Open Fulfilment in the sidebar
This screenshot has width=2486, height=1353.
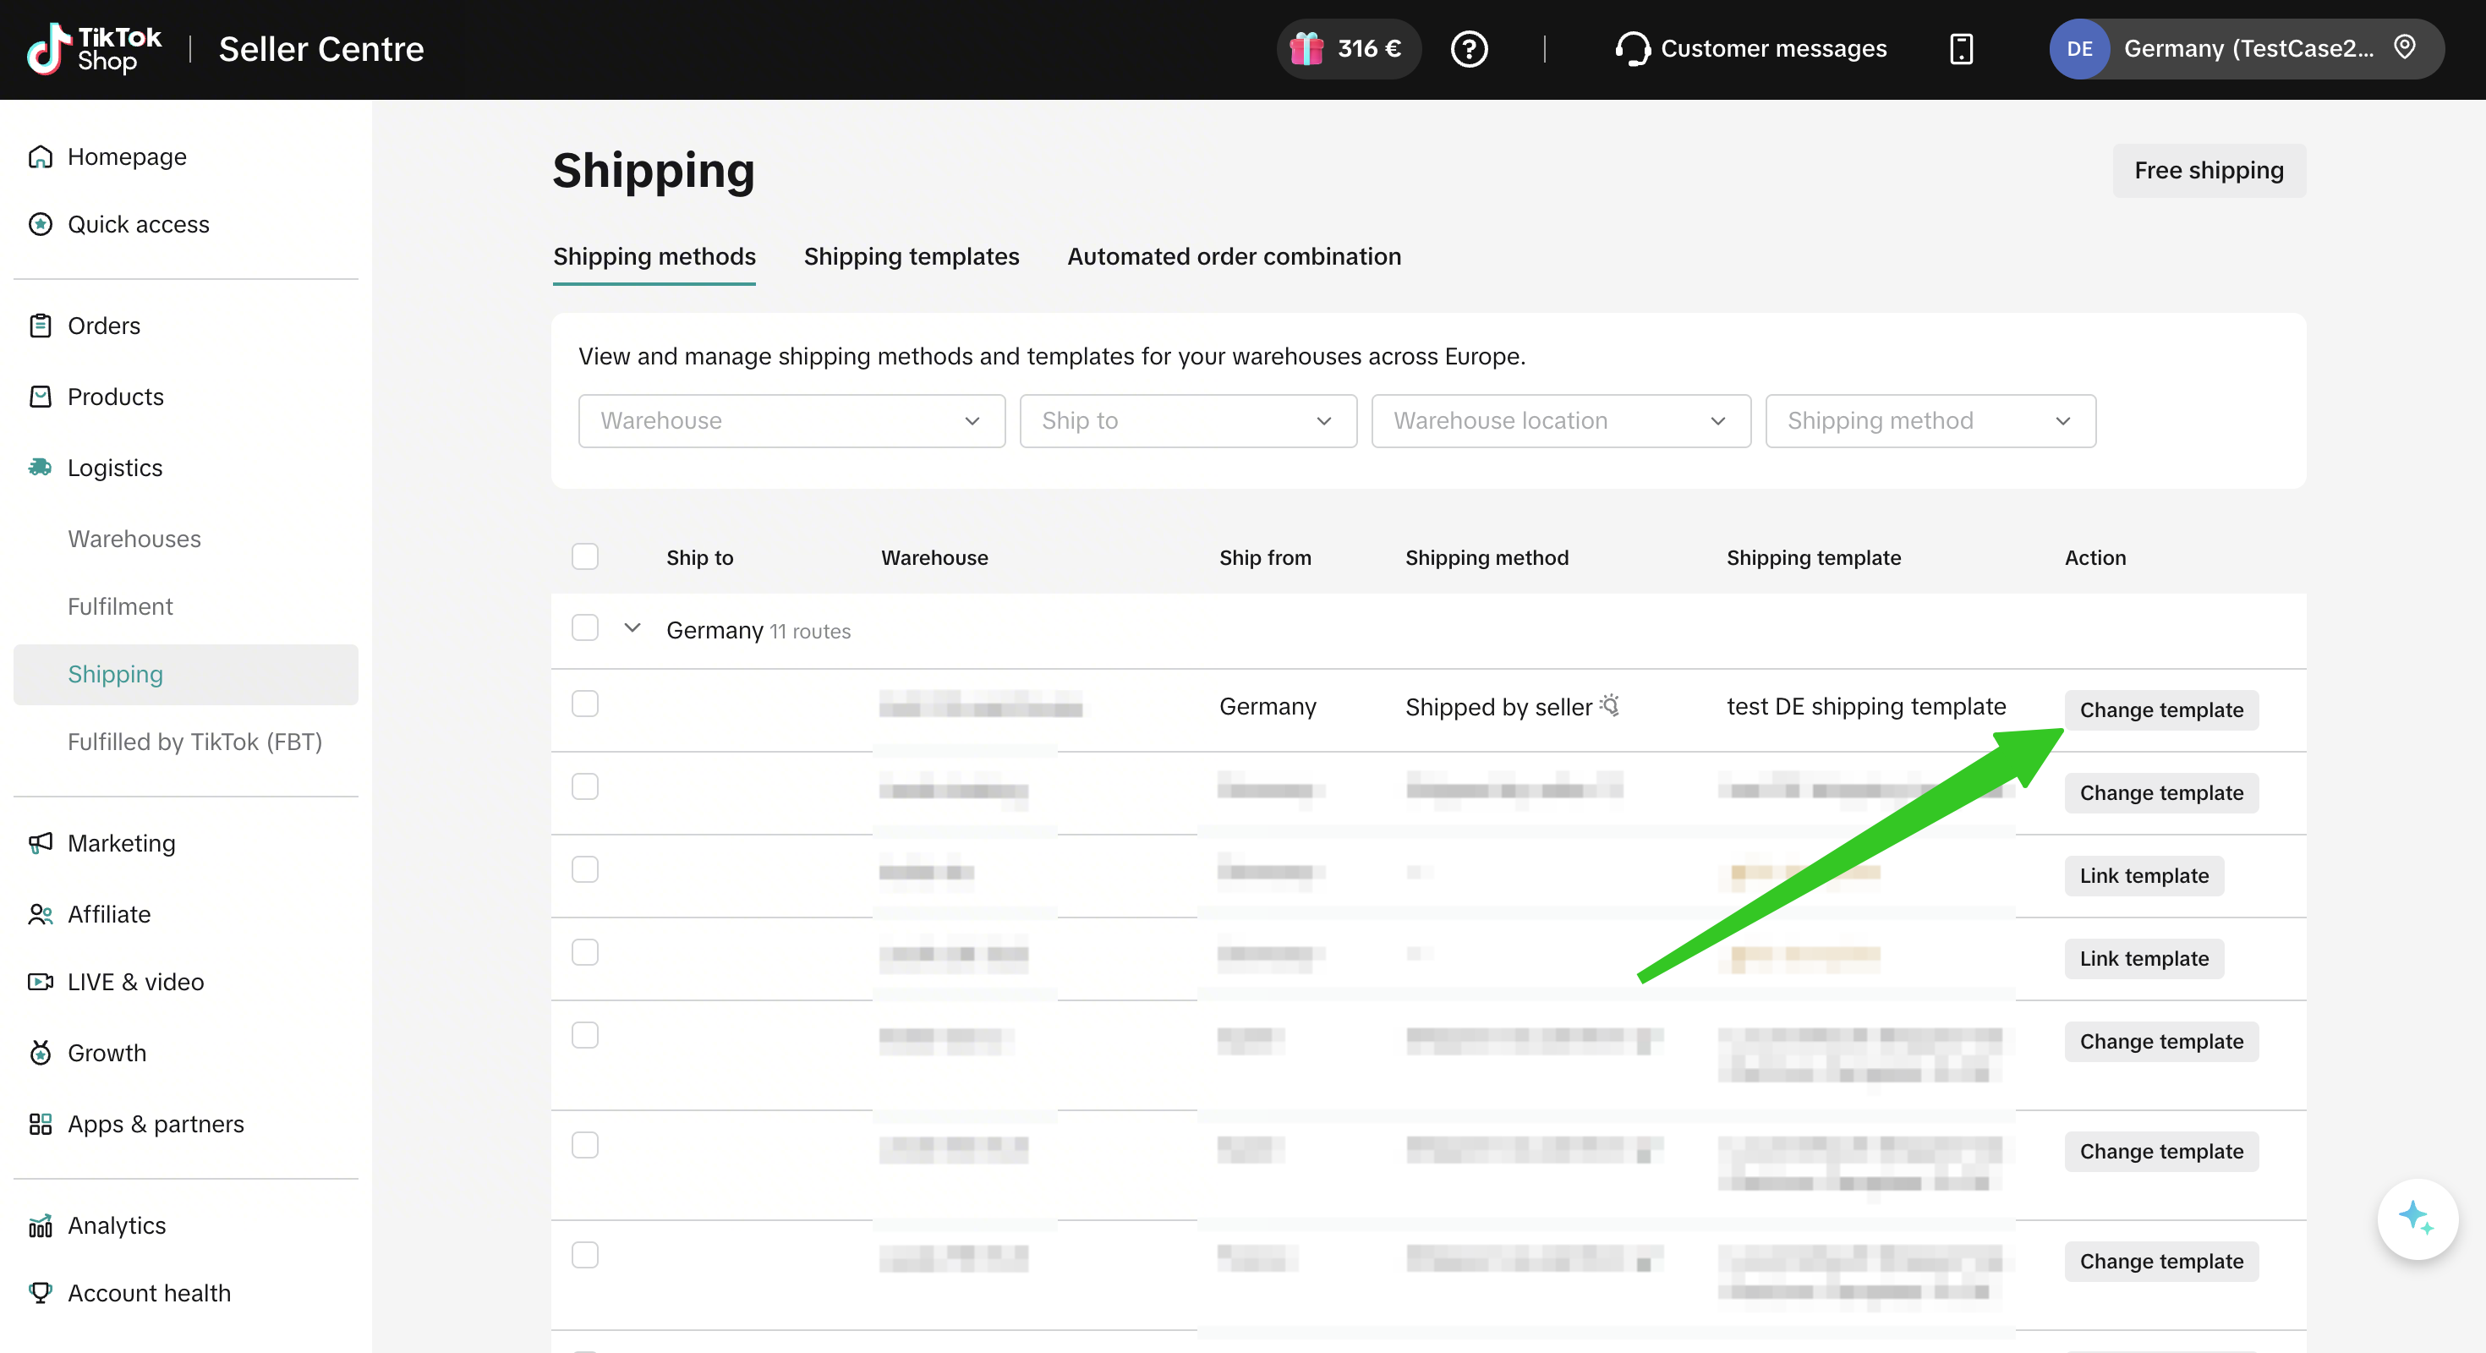pyautogui.click(x=121, y=606)
